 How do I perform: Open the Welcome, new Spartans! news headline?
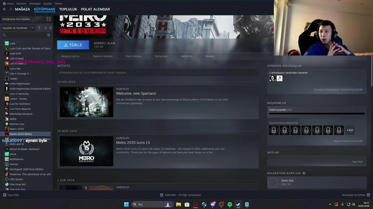[x=136, y=93]
